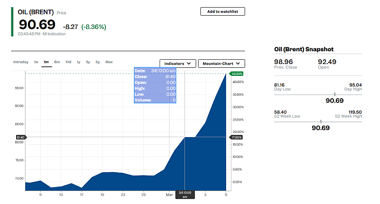The height and width of the screenshot is (204, 380).
Task: Open the Indicators dropdown
Action: coord(178,64)
